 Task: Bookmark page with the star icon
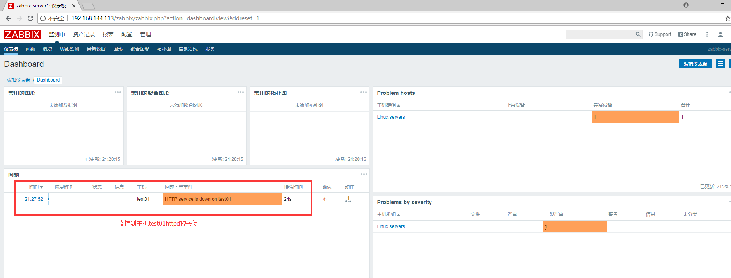tap(727, 18)
